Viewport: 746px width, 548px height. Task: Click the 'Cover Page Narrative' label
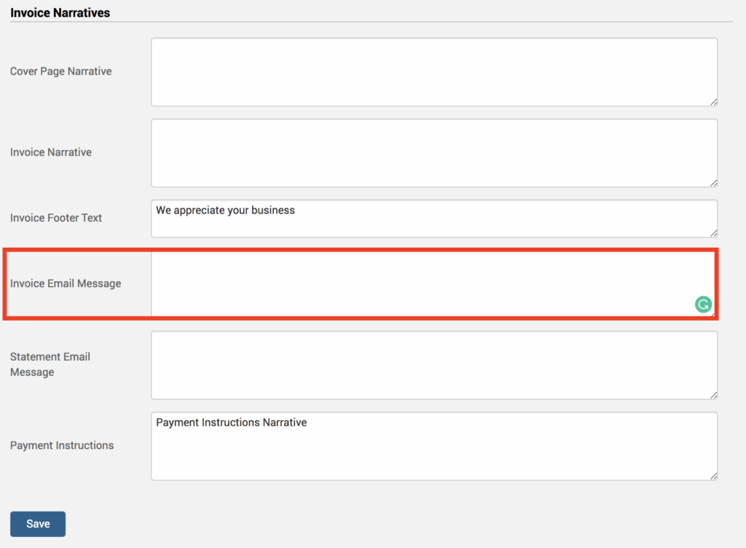point(60,71)
